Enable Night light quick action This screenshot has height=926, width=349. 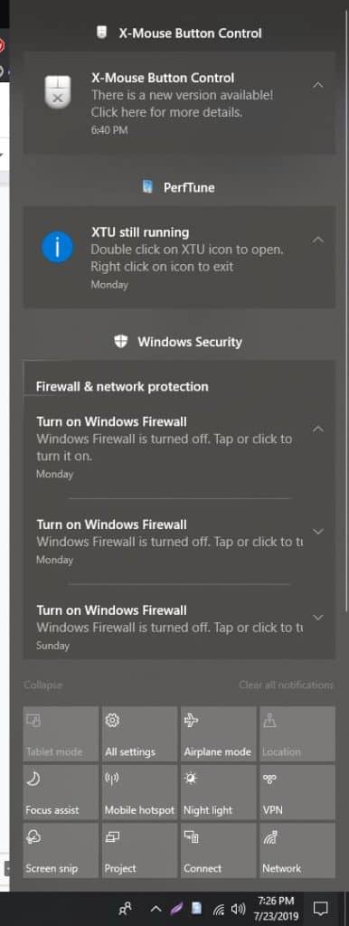(x=219, y=792)
